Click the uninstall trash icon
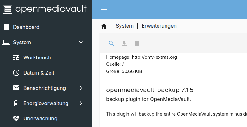Viewport: 247px width, 127px height. (137, 43)
